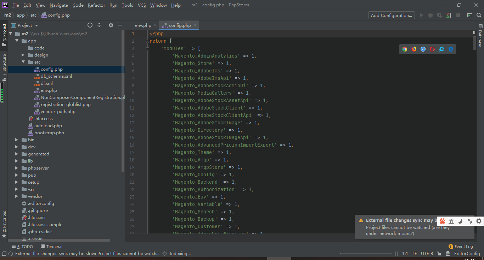Toggle the read-only lock in status bar
The width and height of the screenshot is (484, 260).
(439, 253)
